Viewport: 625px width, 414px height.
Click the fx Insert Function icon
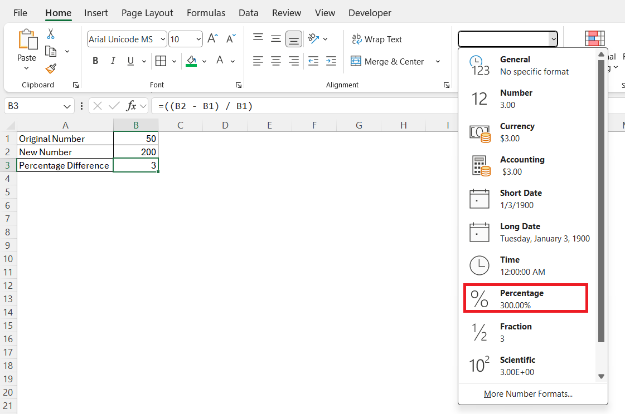pyautogui.click(x=131, y=106)
